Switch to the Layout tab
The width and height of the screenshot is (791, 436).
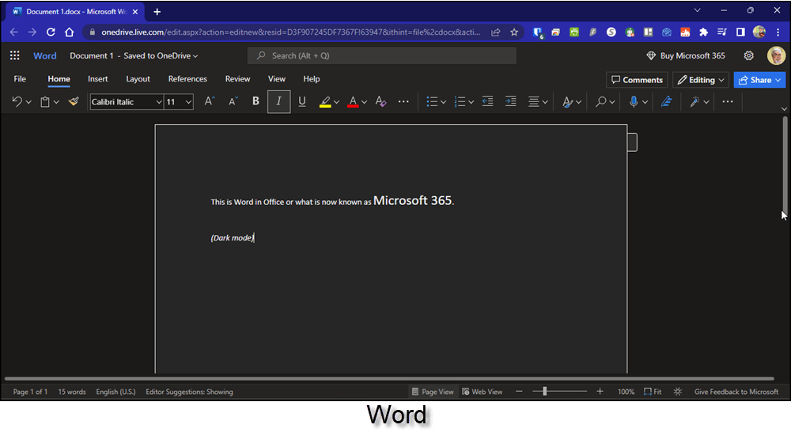click(138, 78)
